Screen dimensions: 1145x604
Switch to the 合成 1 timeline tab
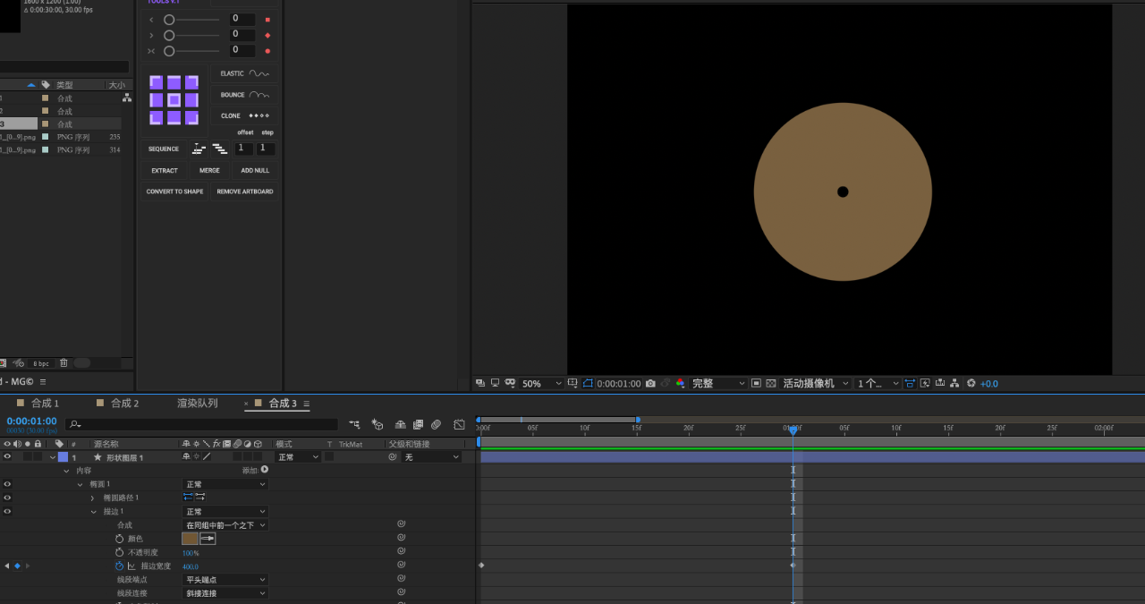45,404
